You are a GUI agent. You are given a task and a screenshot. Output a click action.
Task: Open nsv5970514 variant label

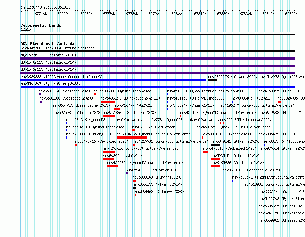click(282, 148)
